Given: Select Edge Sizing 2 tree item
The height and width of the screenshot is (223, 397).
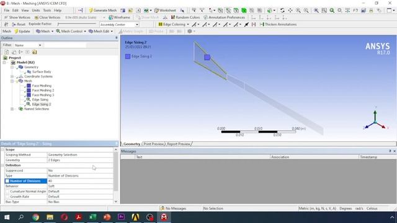Looking at the screenshot, I should click(42, 104).
